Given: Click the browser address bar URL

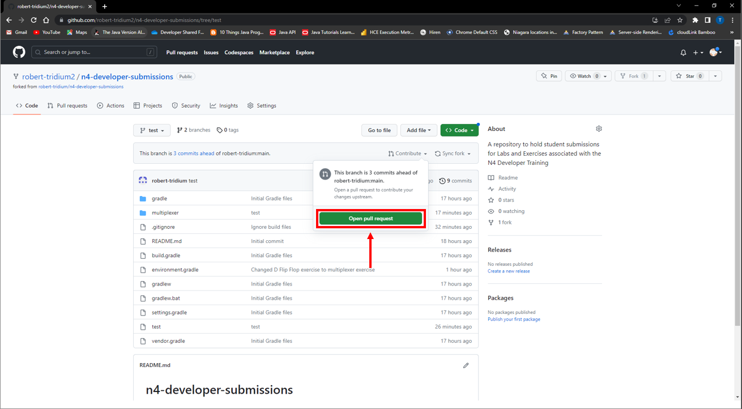Looking at the screenshot, I should 144,20.
